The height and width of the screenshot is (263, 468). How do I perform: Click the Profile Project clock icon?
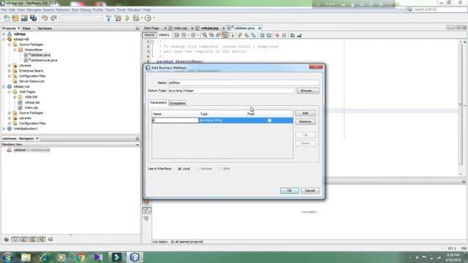[148, 18]
